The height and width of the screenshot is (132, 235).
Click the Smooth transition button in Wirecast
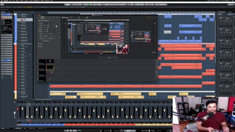pos(109,58)
